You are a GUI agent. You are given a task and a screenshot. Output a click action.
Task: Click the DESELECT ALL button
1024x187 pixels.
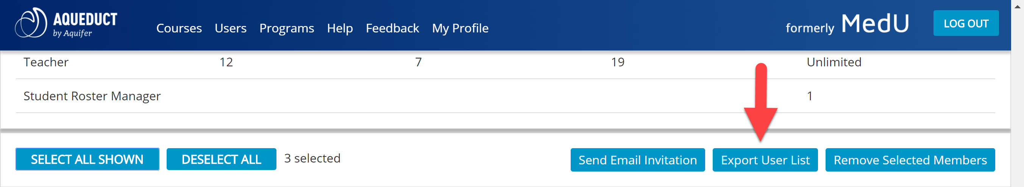(x=222, y=159)
